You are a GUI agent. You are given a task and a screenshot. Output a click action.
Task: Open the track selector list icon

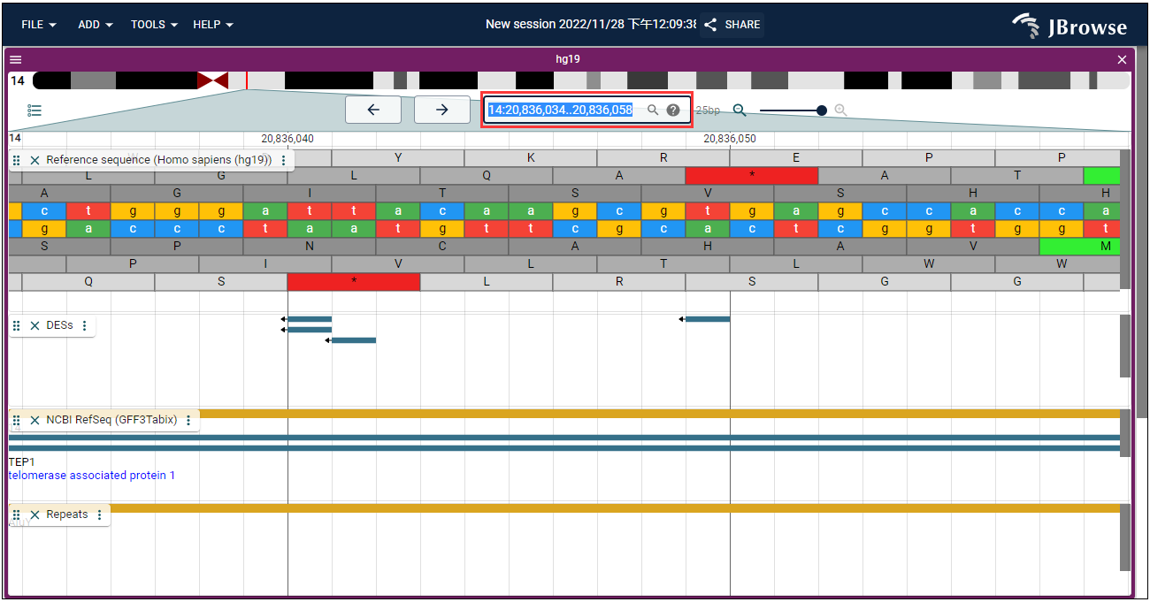(34, 110)
